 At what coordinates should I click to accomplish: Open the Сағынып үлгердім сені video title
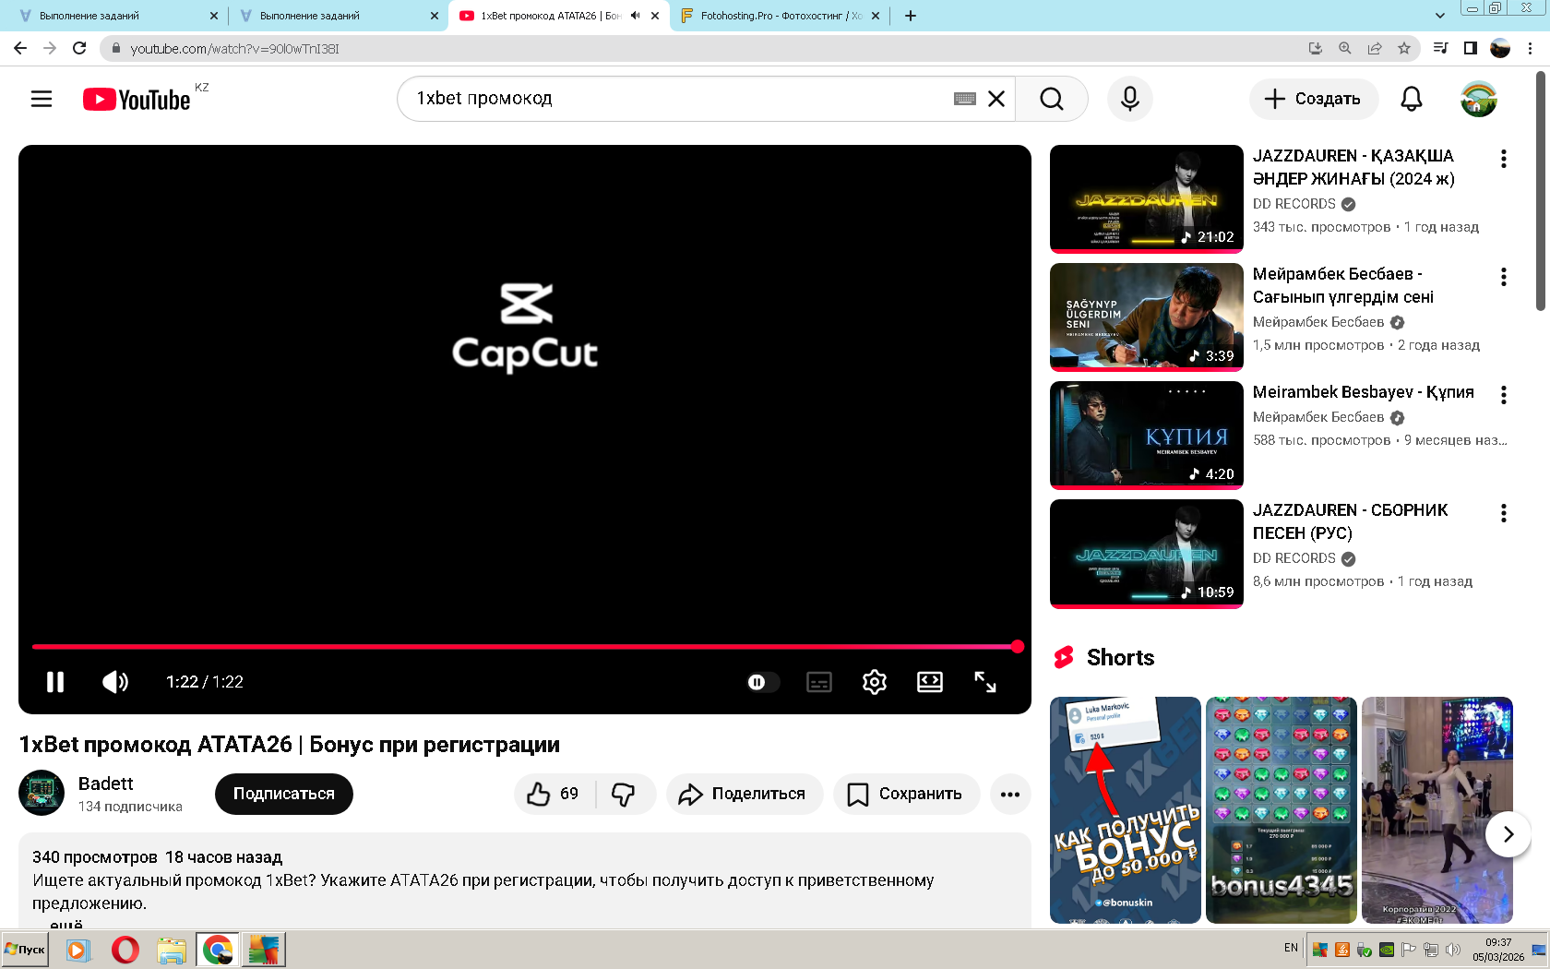coord(1343,285)
